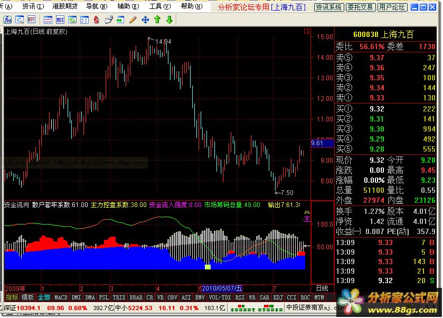Click the telephone trading icon
Screen dimensions: 443x318
pyautogui.click(x=108, y=20)
